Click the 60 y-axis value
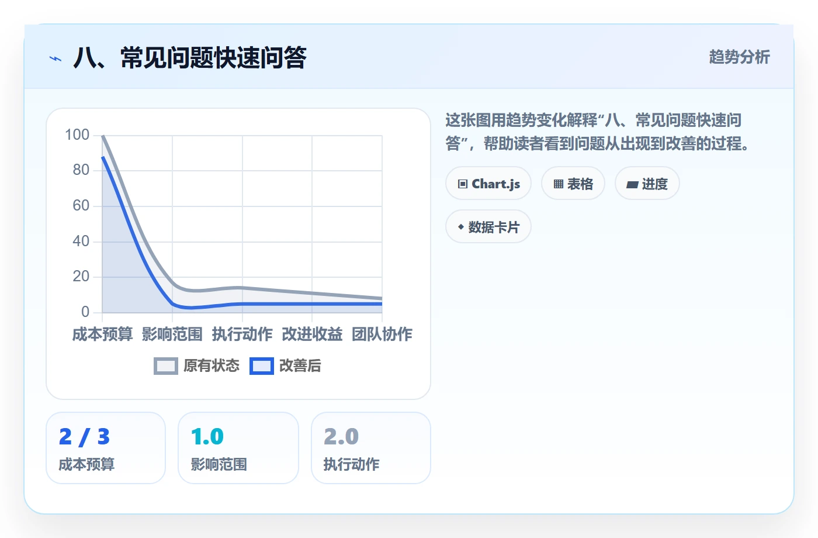818x538 pixels. tap(81, 206)
